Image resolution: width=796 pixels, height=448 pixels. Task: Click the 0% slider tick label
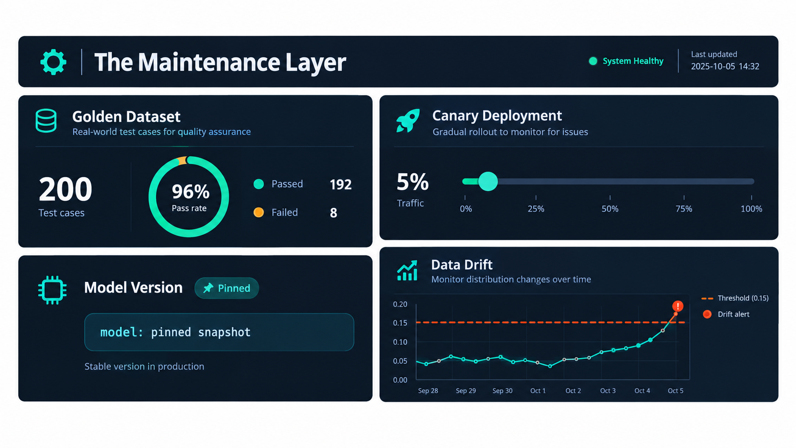466,209
